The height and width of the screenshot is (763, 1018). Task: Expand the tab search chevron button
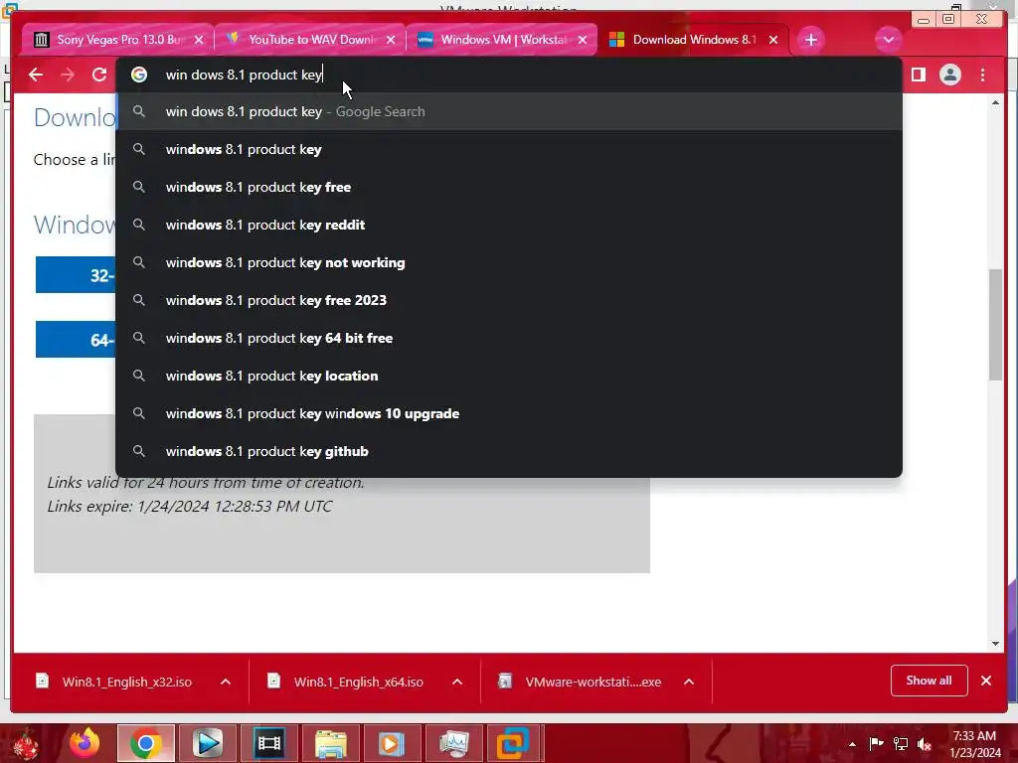coord(888,40)
